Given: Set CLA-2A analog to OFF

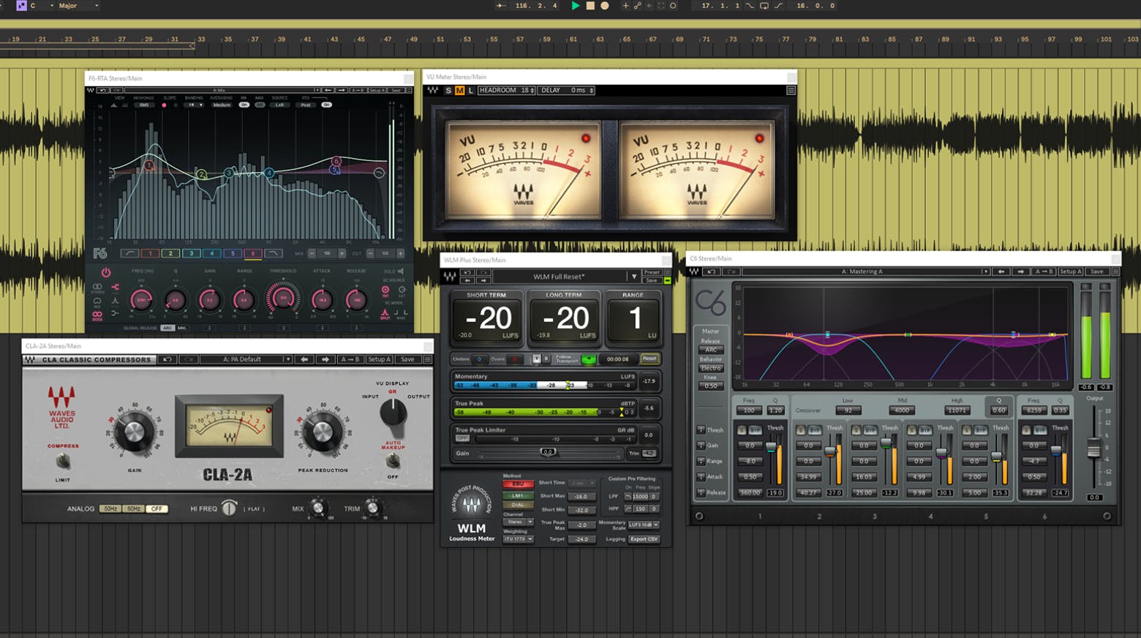Looking at the screenshot, I should point(156,508).
